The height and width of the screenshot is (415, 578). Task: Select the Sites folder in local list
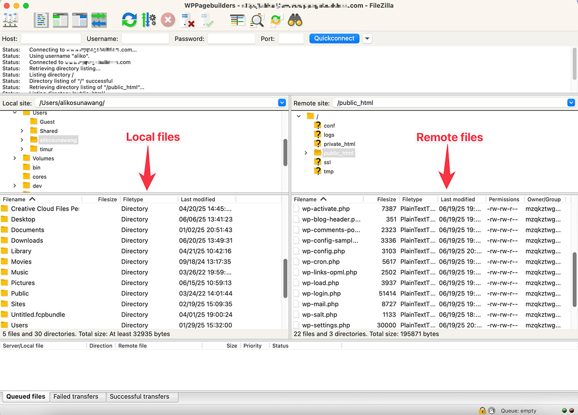18,304
